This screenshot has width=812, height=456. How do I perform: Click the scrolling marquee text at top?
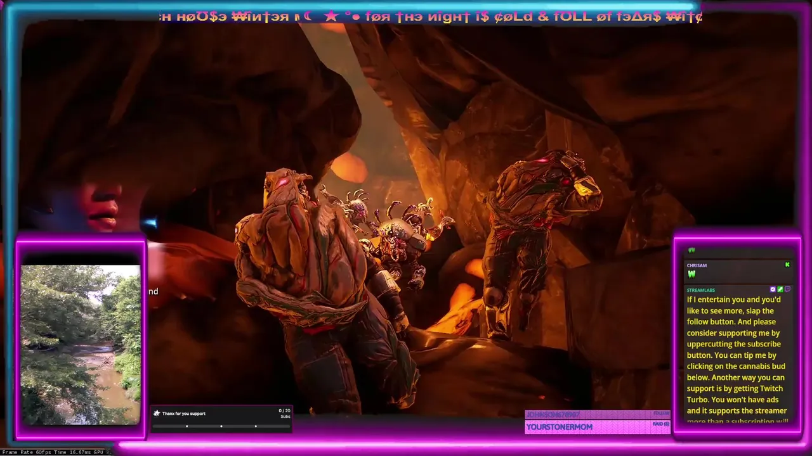(x=431, y=16)
